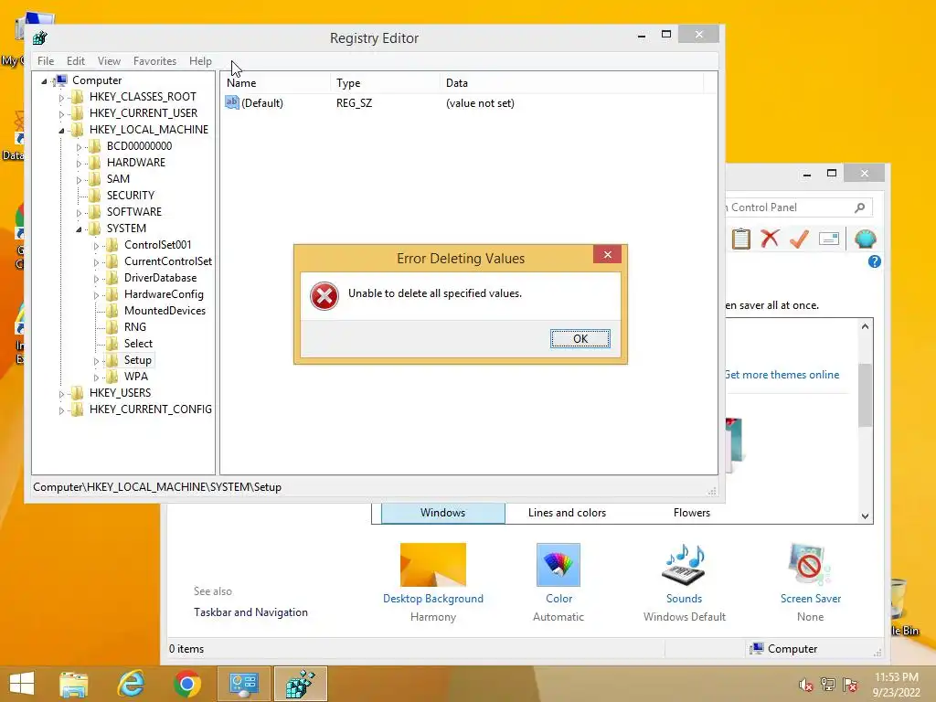Click the Name column header
Screen dimensions: 936x702
[275, 83]
